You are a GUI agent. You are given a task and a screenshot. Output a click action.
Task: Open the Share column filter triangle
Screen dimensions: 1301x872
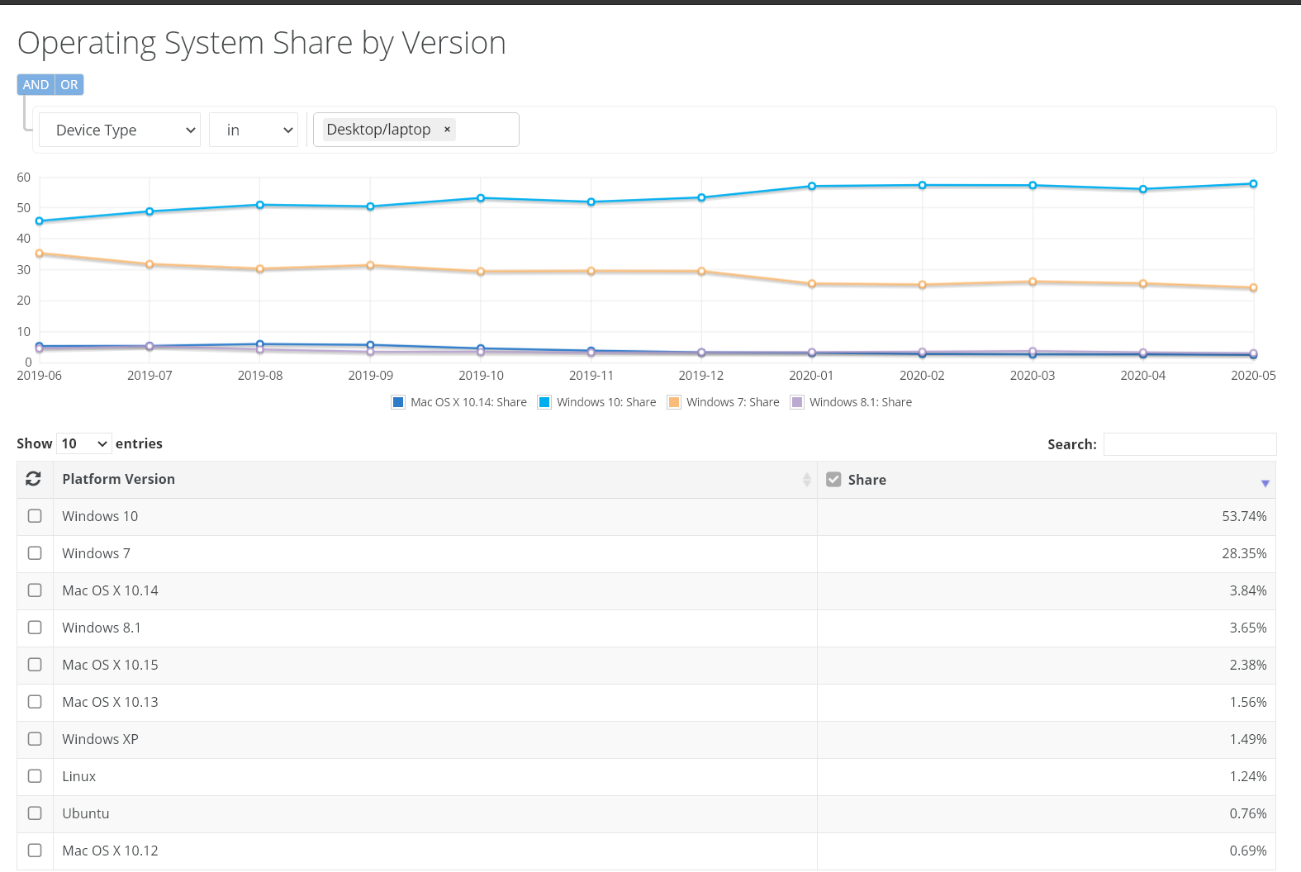(1264, 482)
